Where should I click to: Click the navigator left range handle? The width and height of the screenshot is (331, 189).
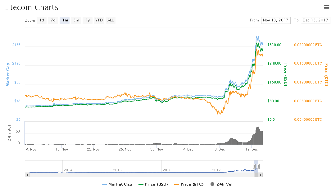click(x=254, y=166)
